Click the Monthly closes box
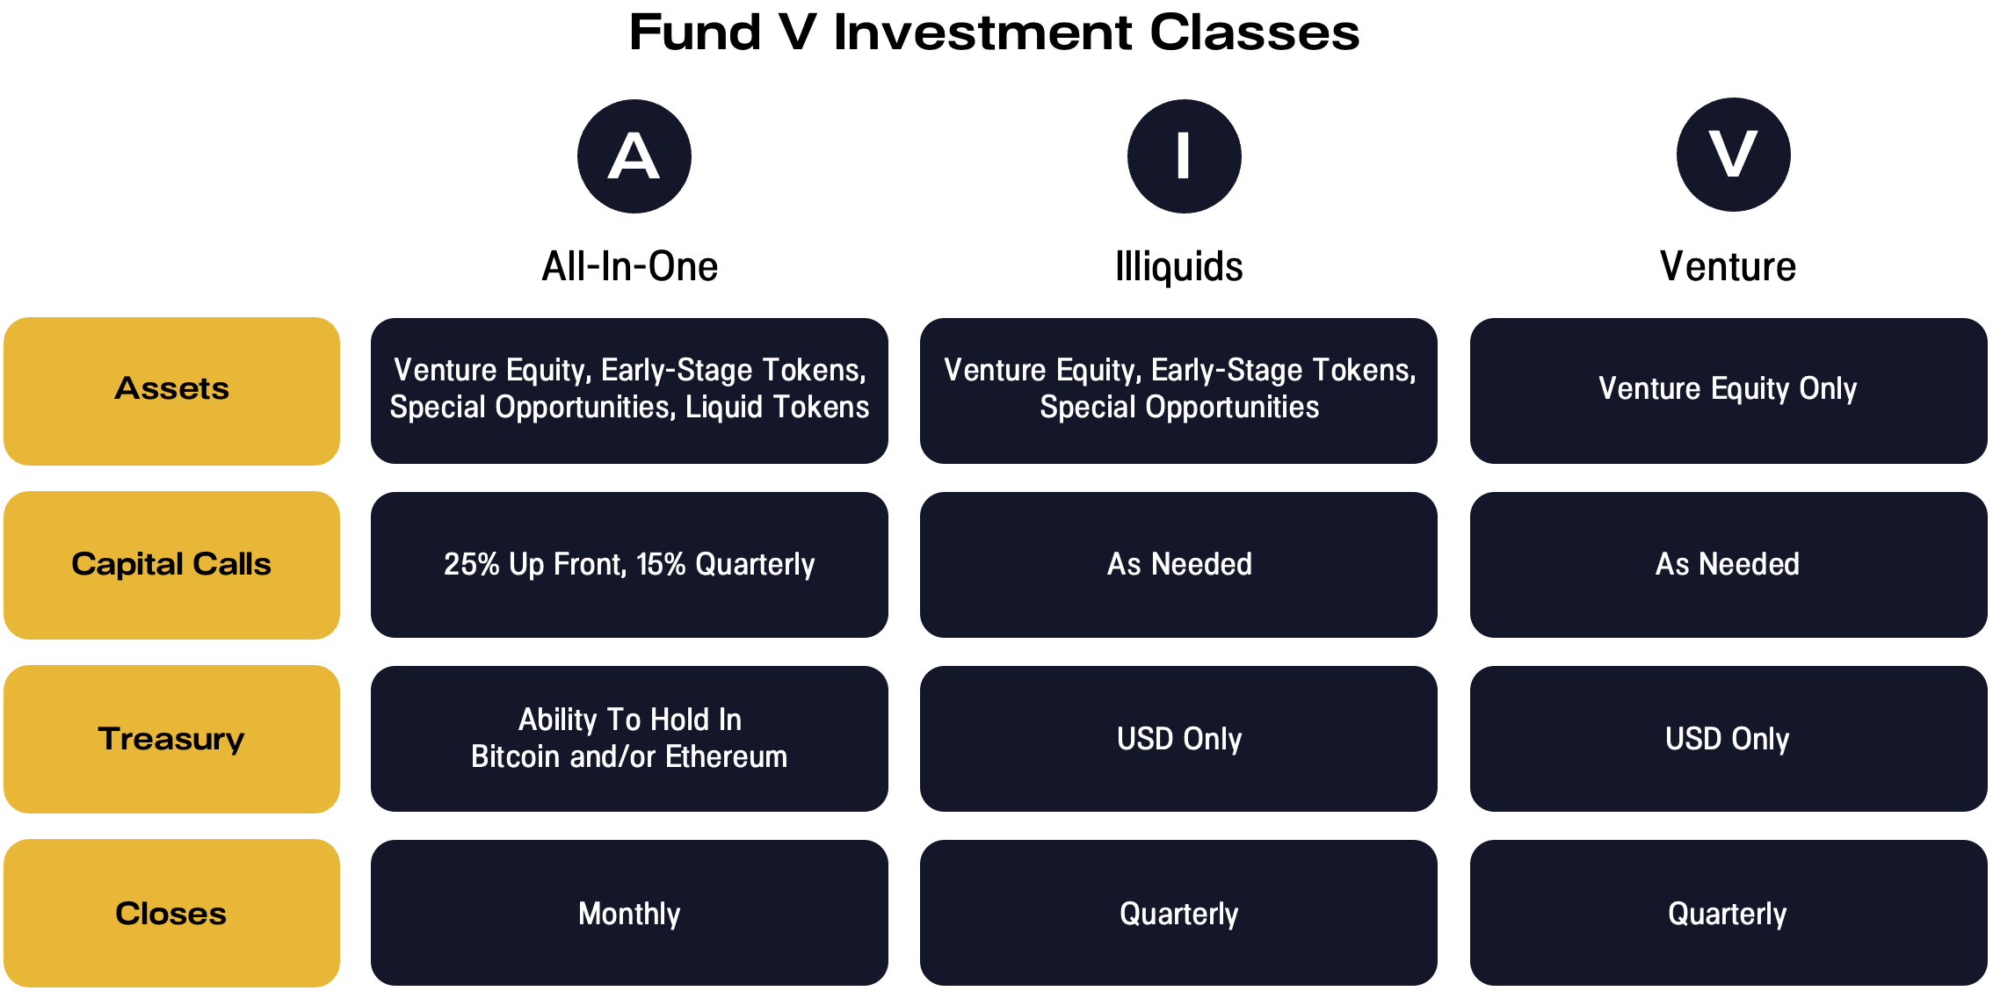 [629, 913]
